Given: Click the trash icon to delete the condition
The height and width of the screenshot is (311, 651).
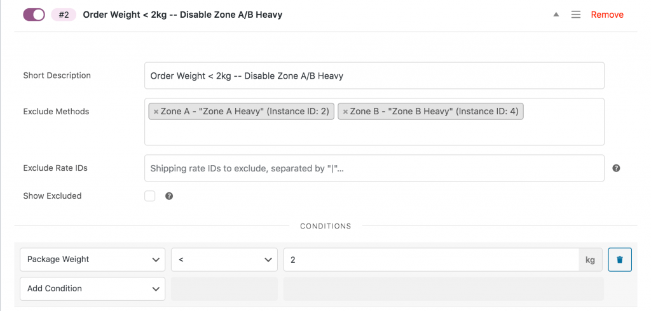Looking at the screenshot, I should pos(620,260).
